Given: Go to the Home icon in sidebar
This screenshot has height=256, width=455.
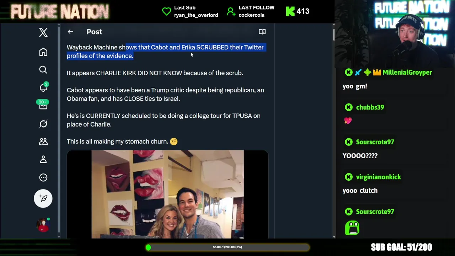Looking at the screenshot, I should coord(43,52).
